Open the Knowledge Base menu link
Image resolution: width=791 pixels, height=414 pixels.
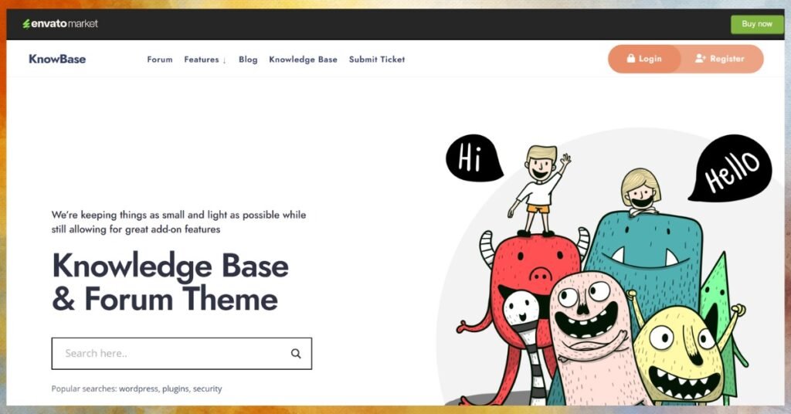tap(303, 59)
